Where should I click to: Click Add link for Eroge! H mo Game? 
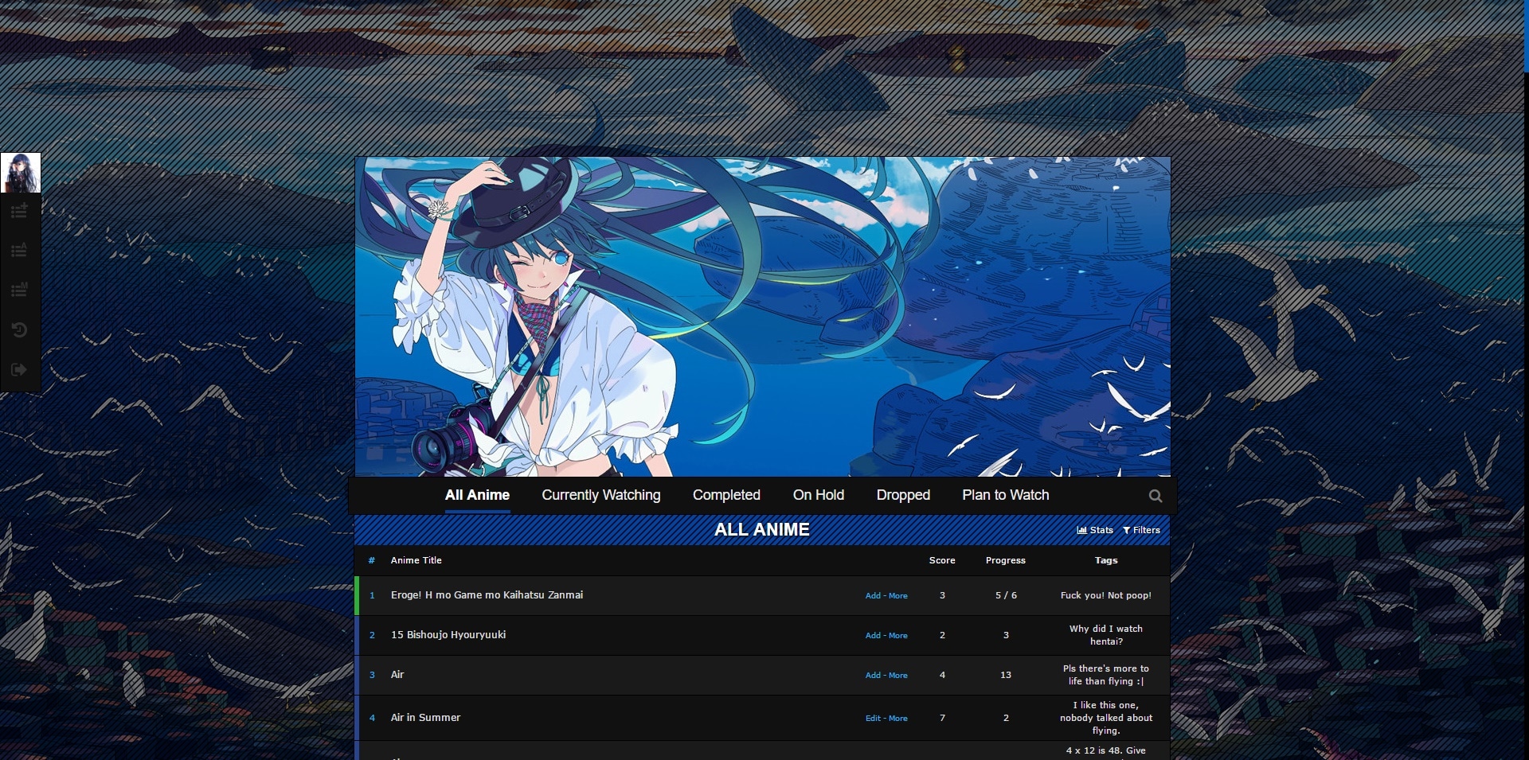(873, 596)
